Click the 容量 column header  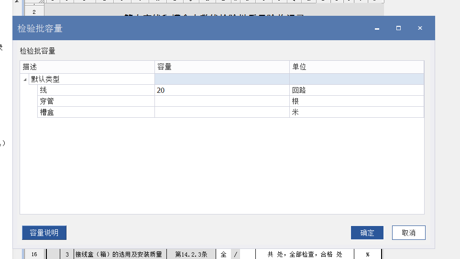222,67
